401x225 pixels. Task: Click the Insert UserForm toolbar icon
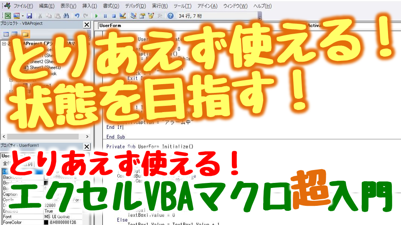point(16,16)
